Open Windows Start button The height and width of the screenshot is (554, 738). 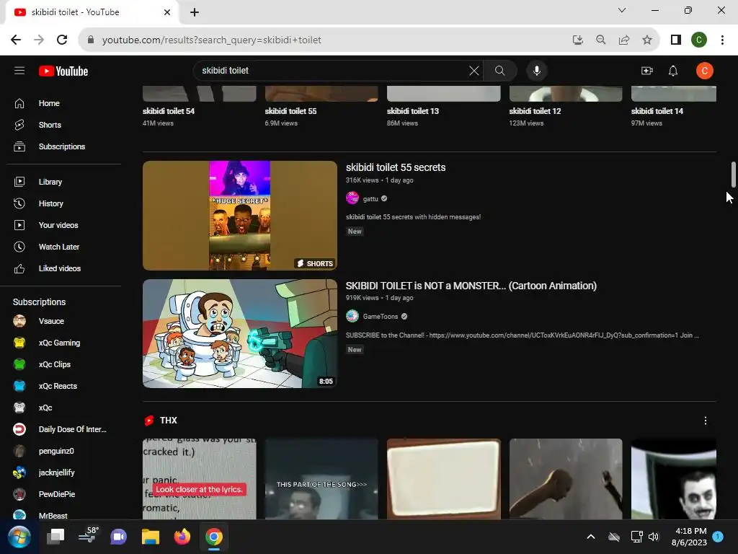point(19,537)
